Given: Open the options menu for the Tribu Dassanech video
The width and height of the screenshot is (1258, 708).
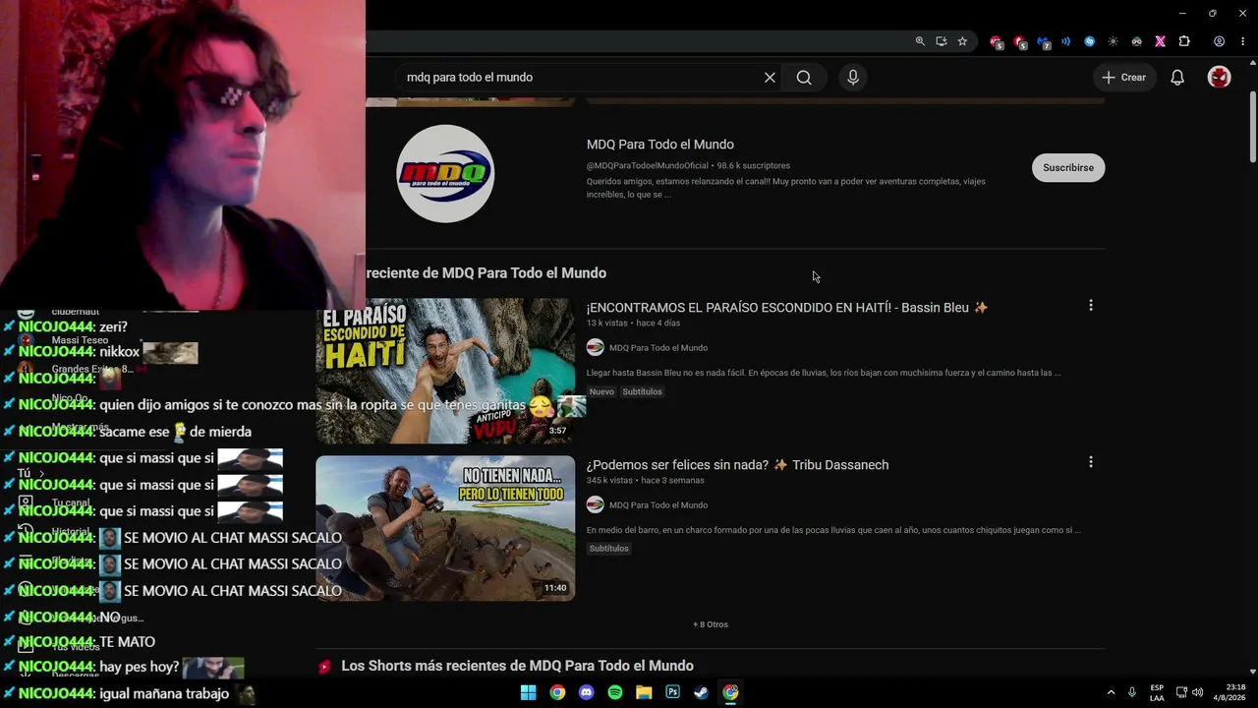Looking at the screenshot, I should (1090, 462).
